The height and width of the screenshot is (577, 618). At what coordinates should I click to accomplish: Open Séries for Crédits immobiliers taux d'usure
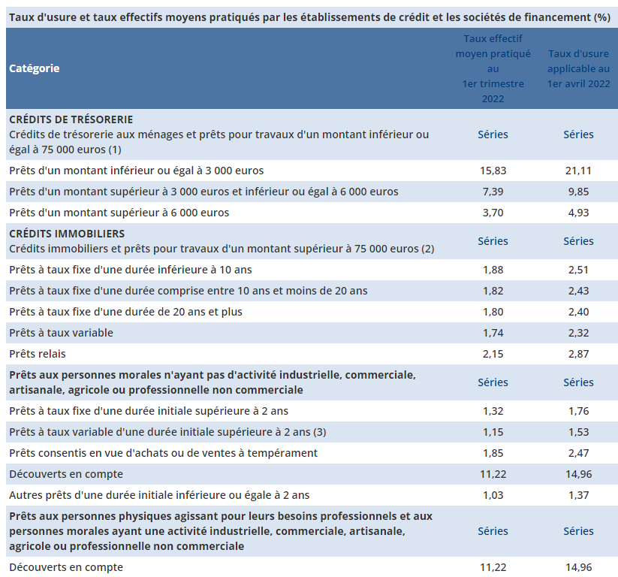(578, 241)
